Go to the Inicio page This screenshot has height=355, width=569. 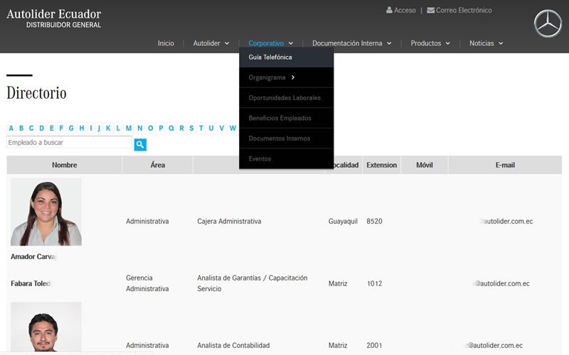[166, 43]
